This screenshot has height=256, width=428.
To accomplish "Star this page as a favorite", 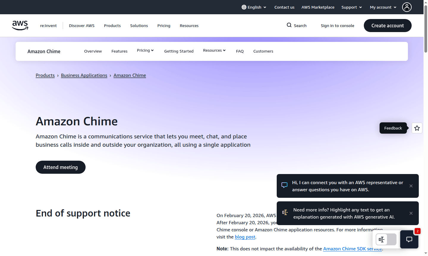I will coord(417,128).
